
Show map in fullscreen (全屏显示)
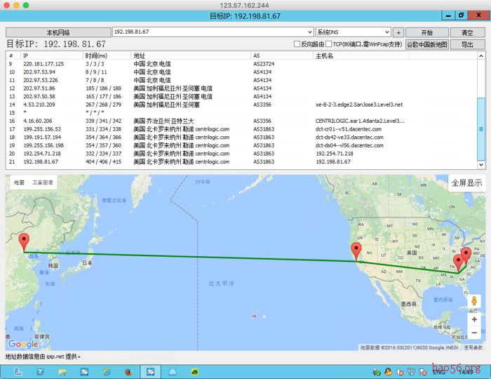(x=466, y=182)
